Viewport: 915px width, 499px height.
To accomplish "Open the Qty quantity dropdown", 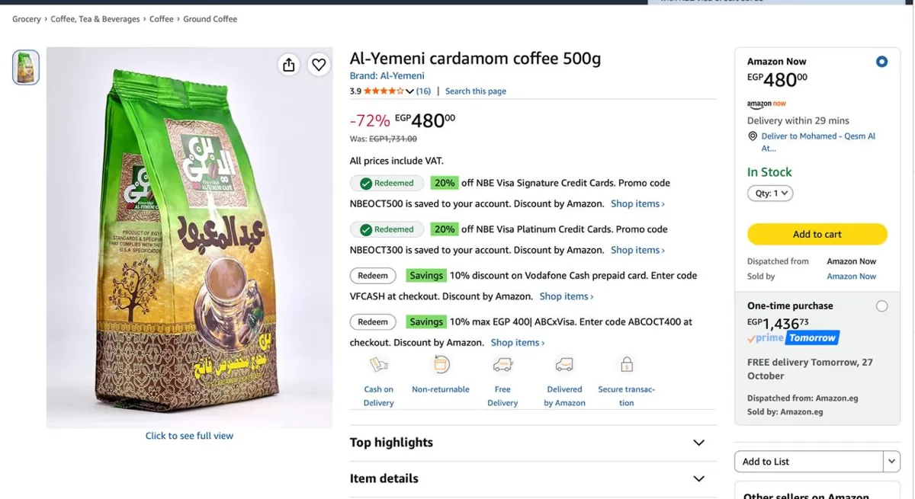I will click(770, 194).
